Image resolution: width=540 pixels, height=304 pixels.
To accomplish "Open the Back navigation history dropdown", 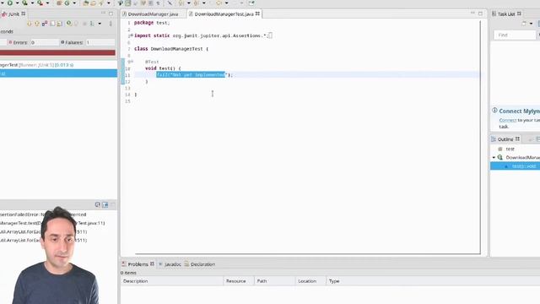I will [x=226, y=3].
